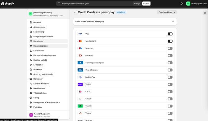Click the Fortryd button
This screenshot has height=121, width=208.
click(137, 4)
